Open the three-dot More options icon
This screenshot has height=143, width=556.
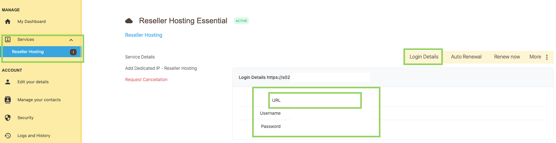coord(547,57)
